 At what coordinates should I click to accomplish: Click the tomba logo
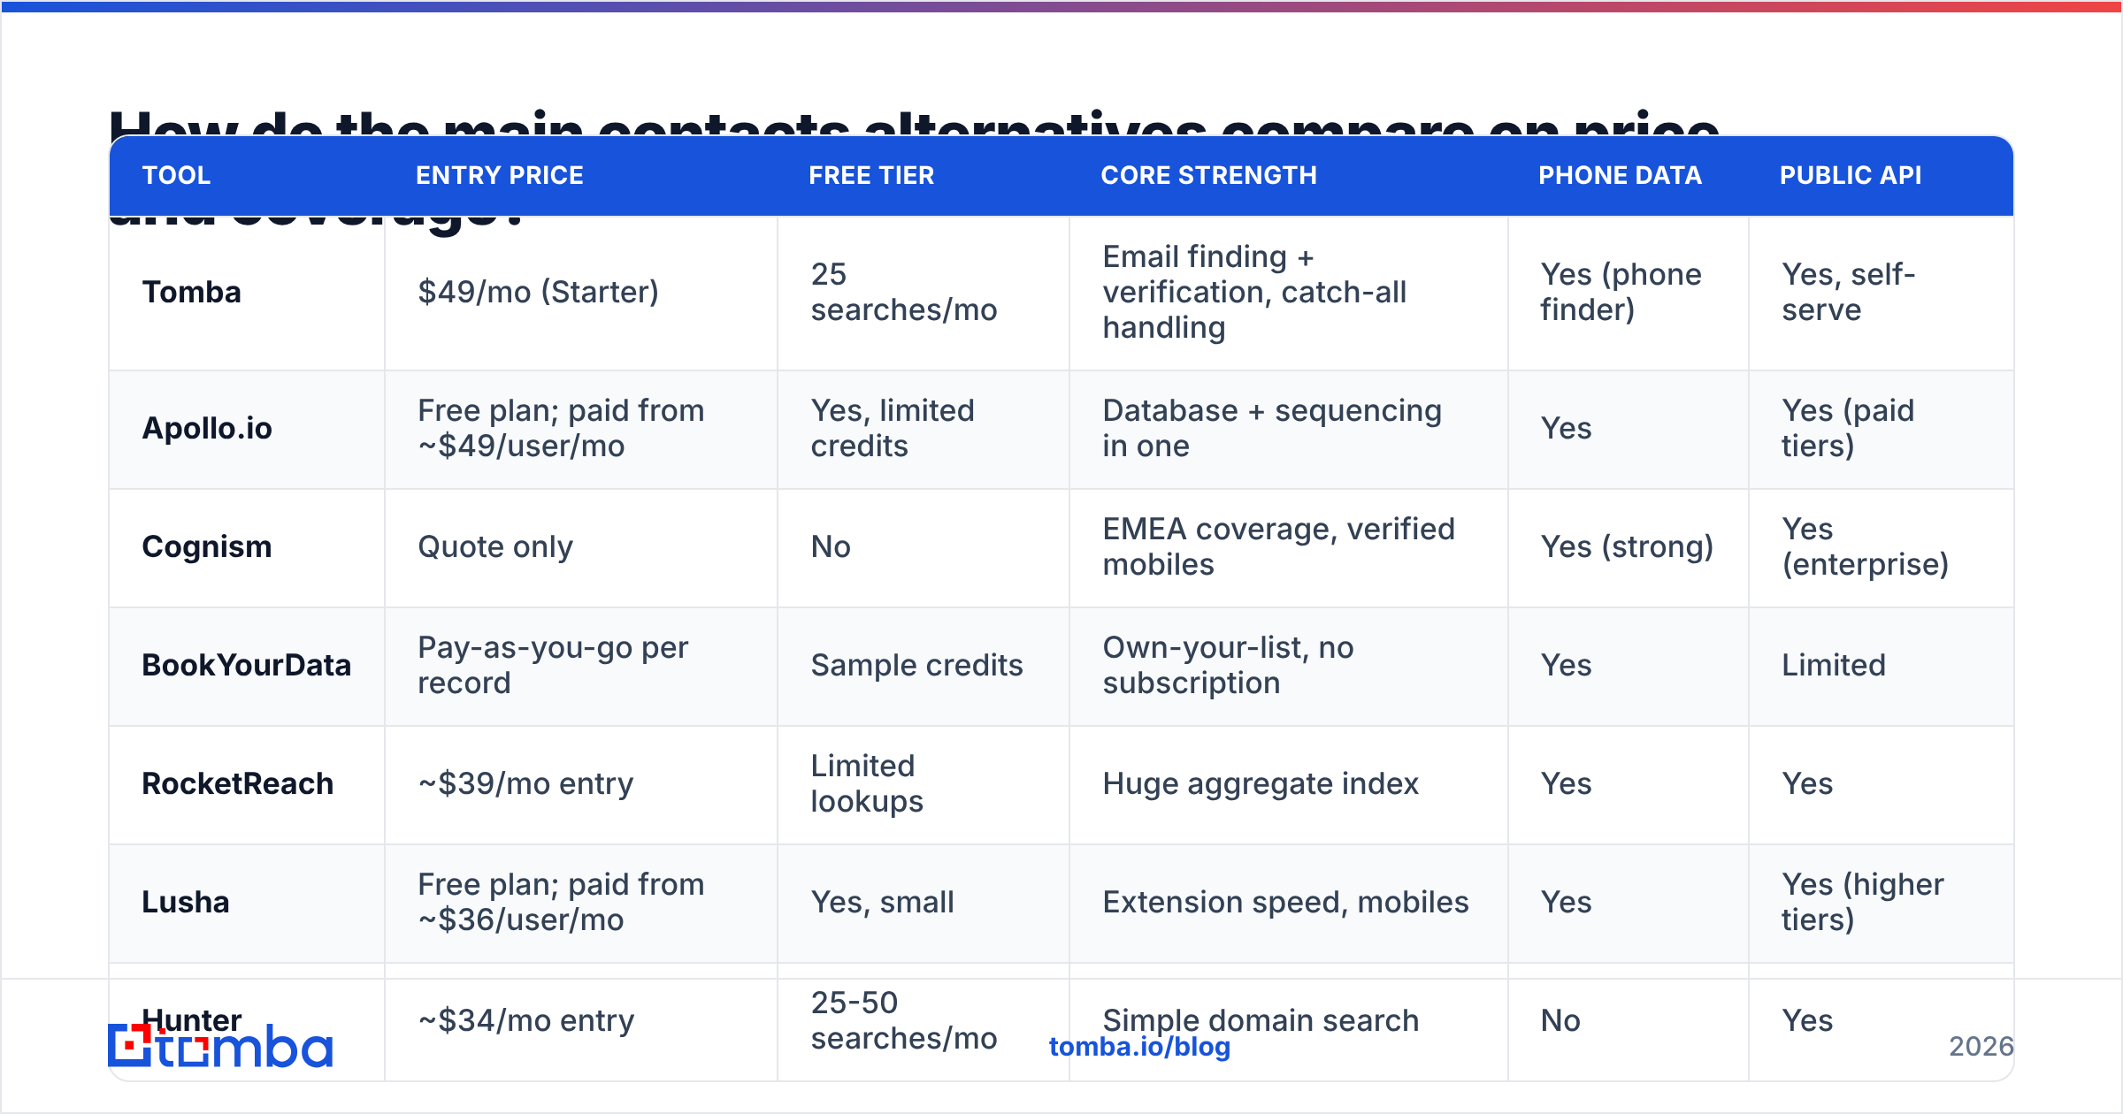(220, 1046)
